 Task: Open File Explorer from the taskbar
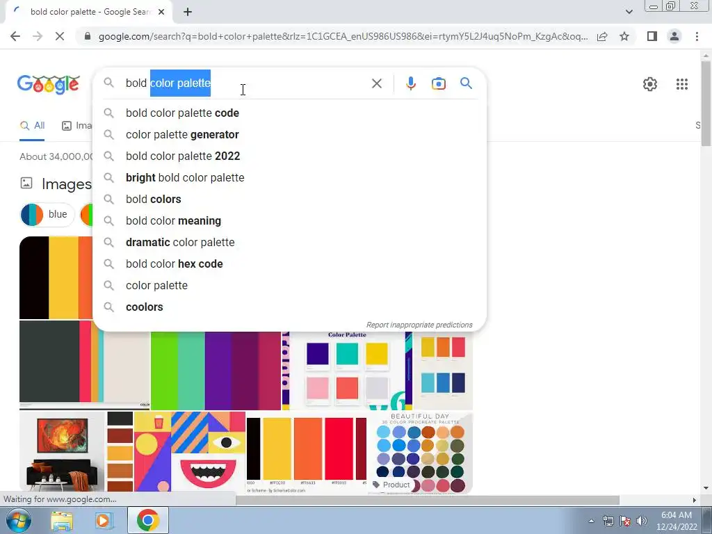pos(62,520)
